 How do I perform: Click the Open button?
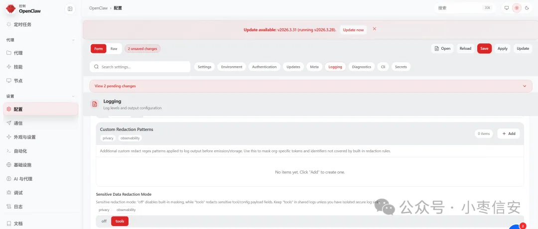coord(443,48)
